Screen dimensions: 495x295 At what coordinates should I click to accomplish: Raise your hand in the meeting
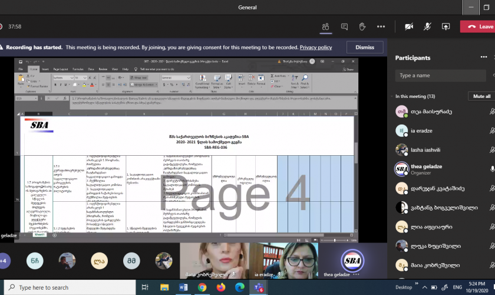click(x=362, y=27)
